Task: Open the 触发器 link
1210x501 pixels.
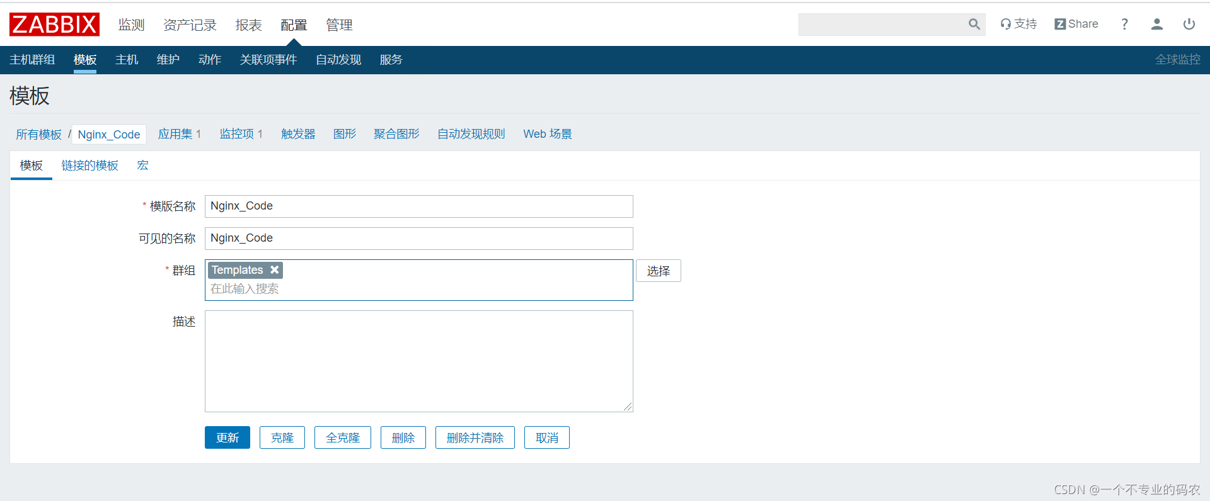Action: click(298, 134)
